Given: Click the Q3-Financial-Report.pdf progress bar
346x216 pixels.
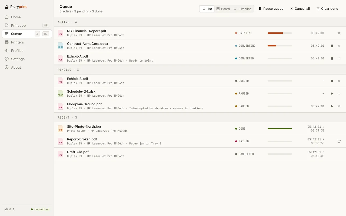Looking at the screenshot, I should click(x=280, y=33).
